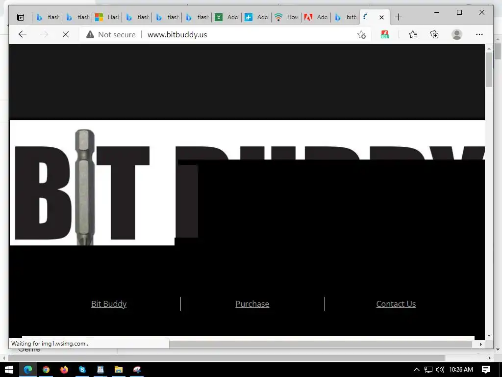The height and width of the screenshot is (377, 502).
Task: Click the 10:26 AM clock
Action: point(461,370)
